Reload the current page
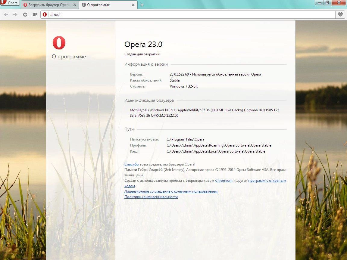The image size is (347, 260). (25, 14)
